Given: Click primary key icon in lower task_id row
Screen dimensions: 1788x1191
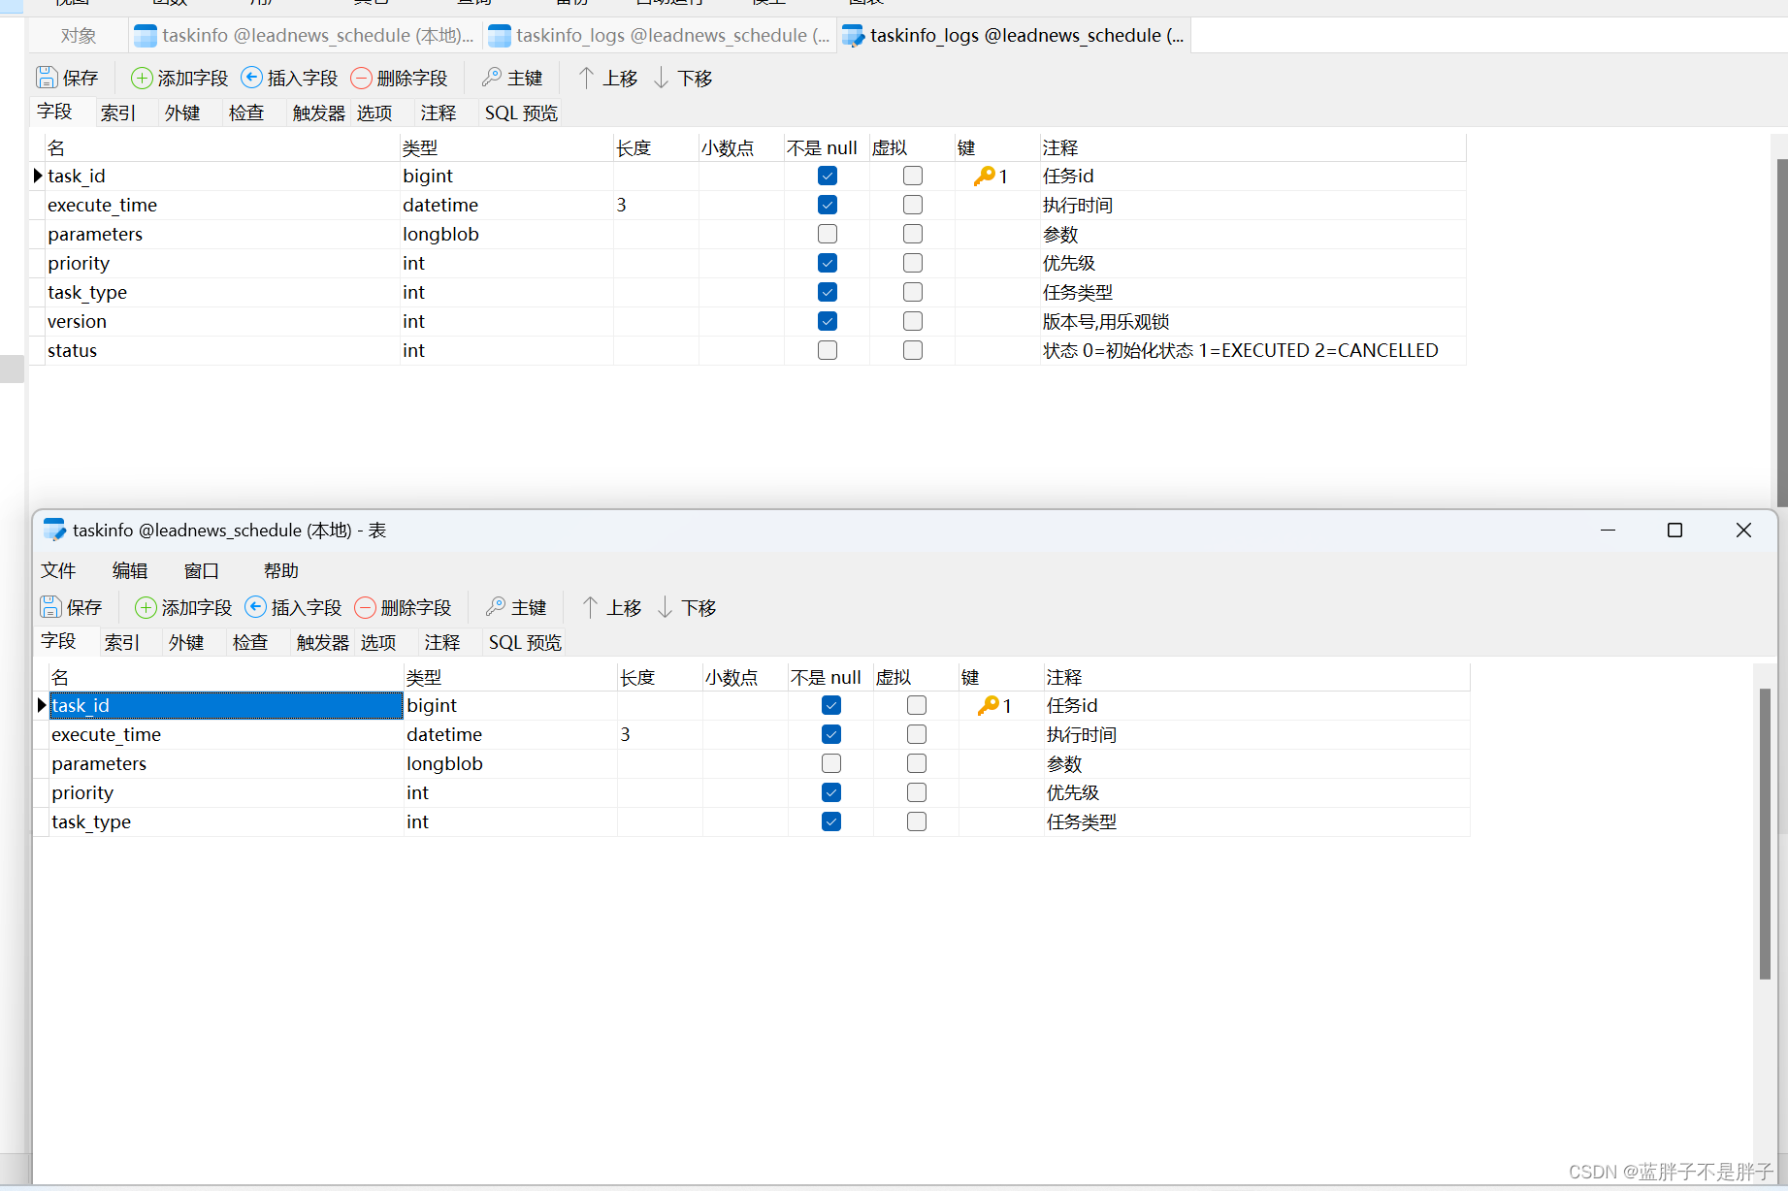Looking at the screenshot, I should pos(988,705).
